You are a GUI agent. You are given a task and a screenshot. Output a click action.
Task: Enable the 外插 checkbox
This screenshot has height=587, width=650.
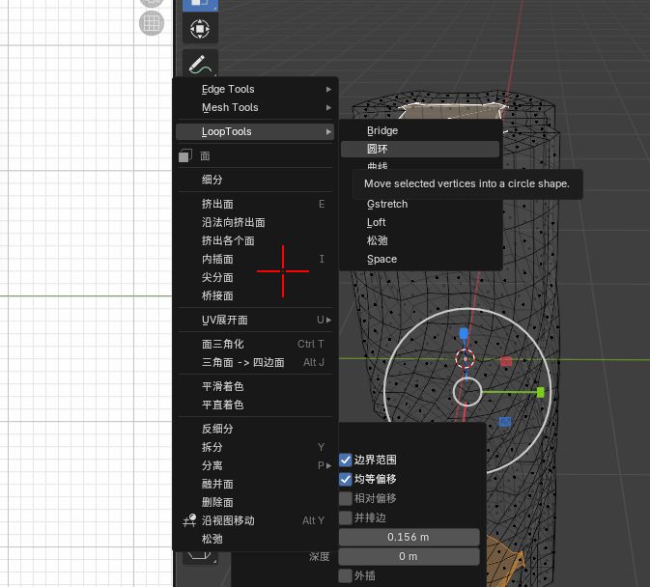point(346,575)
